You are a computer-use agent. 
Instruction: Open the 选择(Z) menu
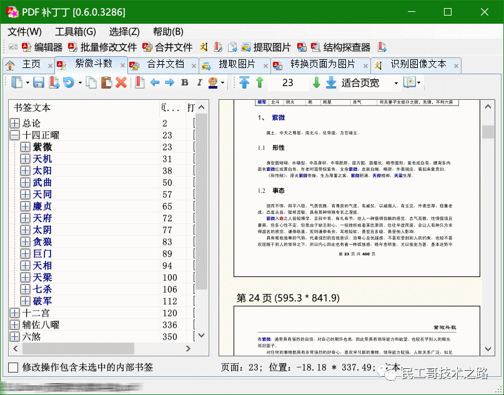coord(124,32)
